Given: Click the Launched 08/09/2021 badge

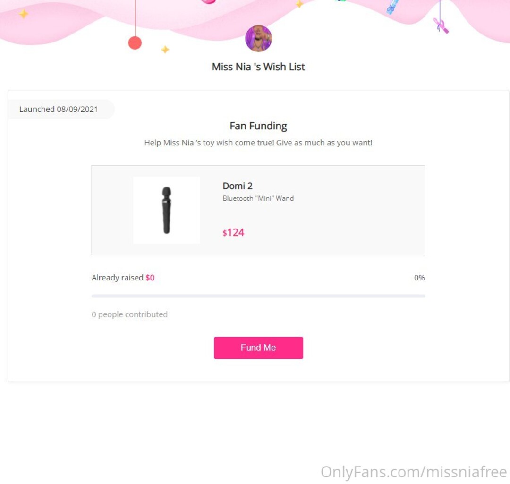Looking at the screenshot, I should pyautogui.click(x=59, y=109).
